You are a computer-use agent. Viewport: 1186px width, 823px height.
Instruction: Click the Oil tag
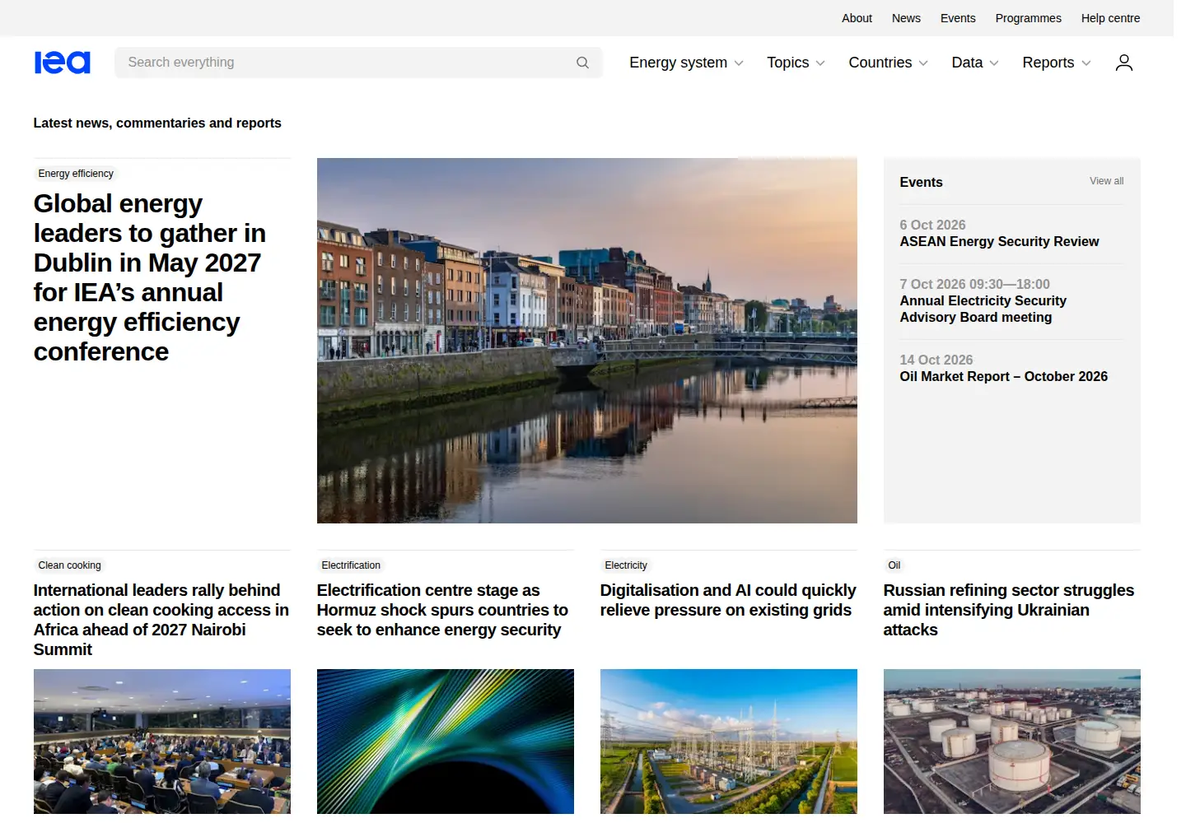point(894,565)
